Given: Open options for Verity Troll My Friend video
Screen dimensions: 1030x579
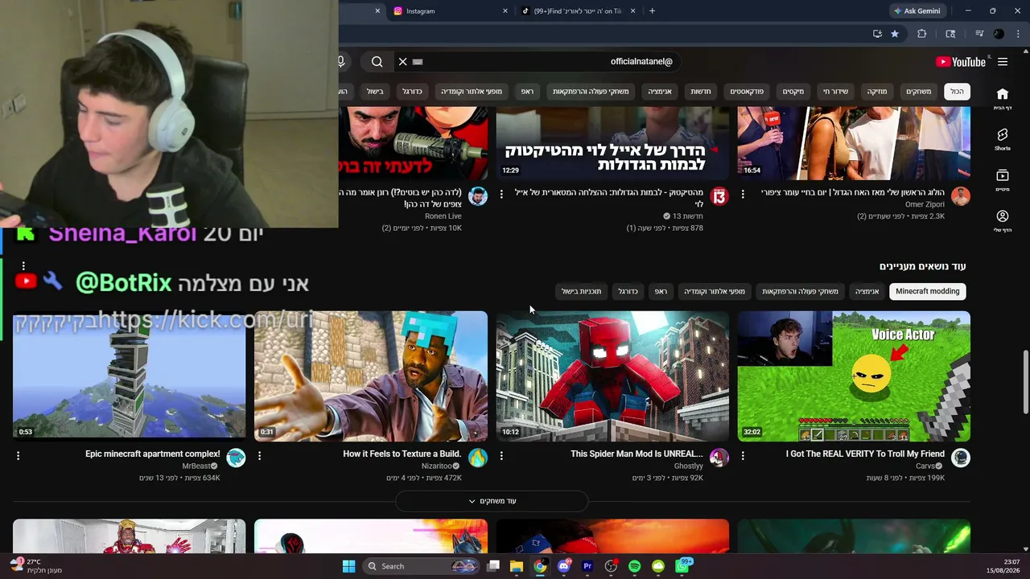Looking at the screenshot, I should (x=743, y=456).
